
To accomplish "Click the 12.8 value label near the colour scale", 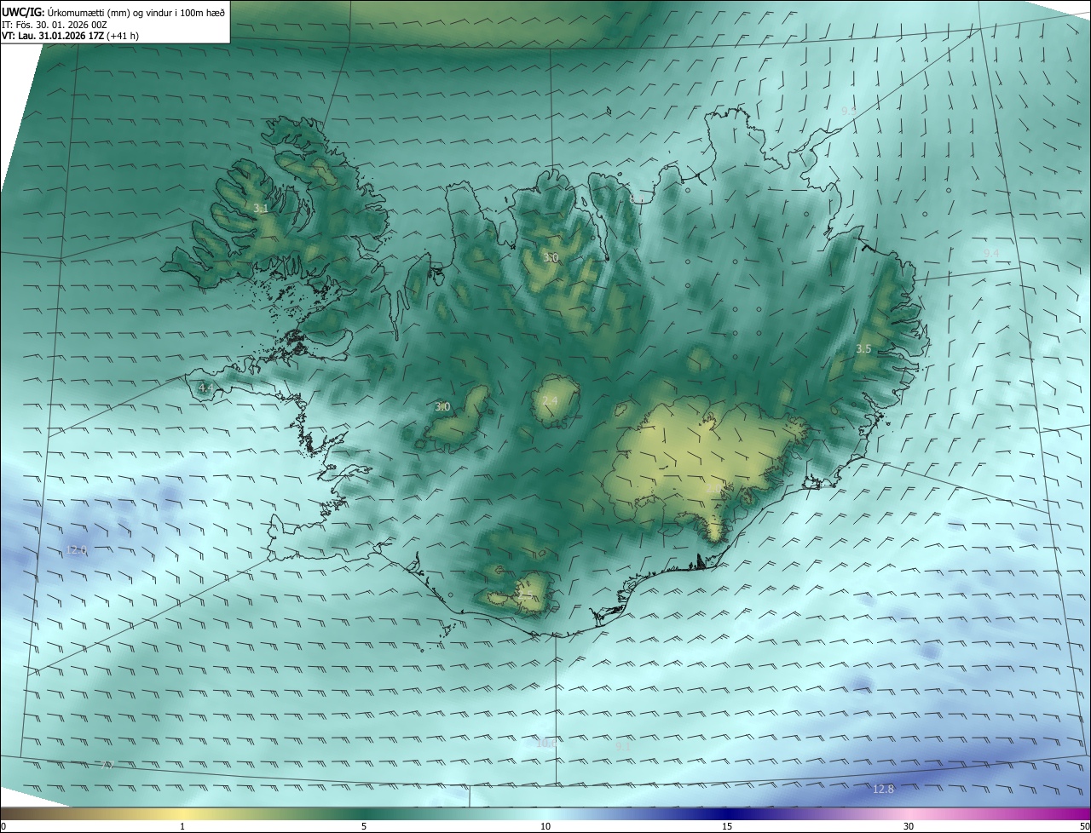I will click(884, 790).
